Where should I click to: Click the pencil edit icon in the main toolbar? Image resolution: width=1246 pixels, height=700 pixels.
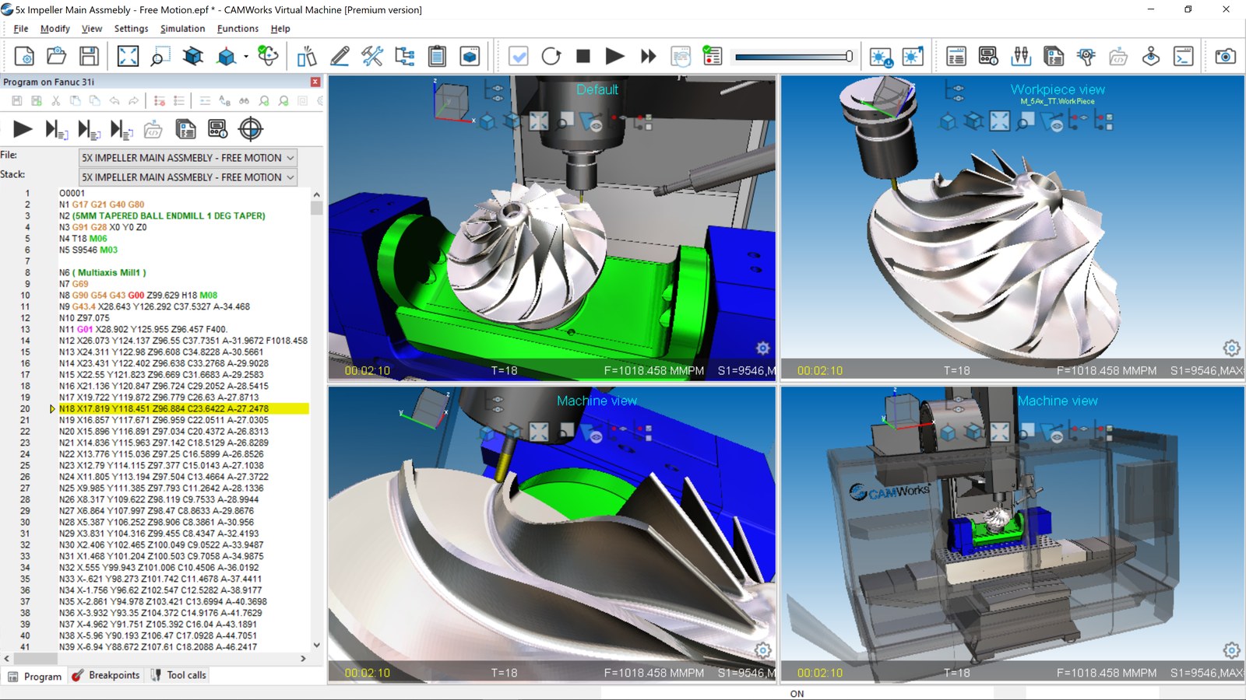(x=340, y=56)
